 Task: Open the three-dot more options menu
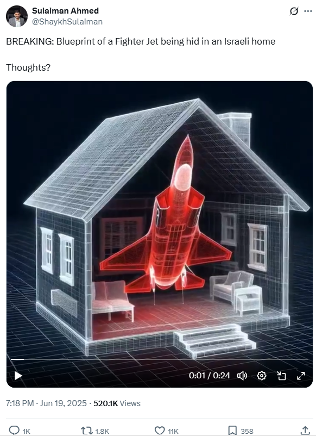(x=308, y=11)
